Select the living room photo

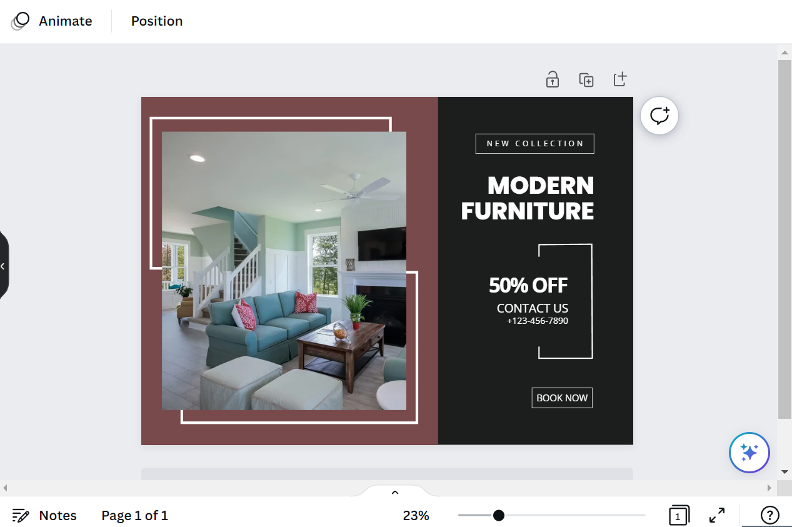pos(284,271)
